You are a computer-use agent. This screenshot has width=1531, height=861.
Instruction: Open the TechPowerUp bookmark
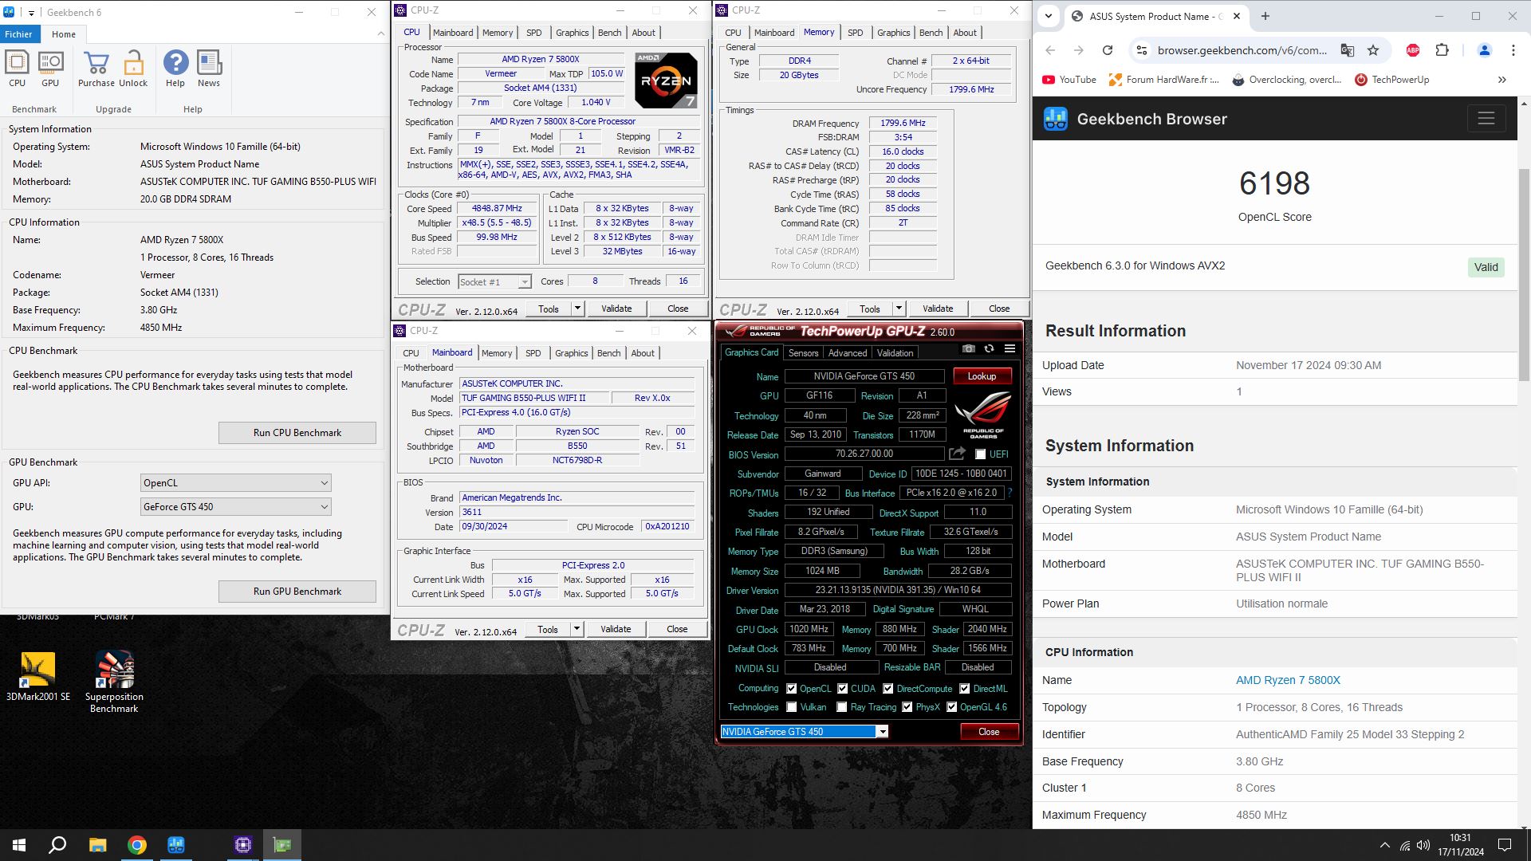1391,80
